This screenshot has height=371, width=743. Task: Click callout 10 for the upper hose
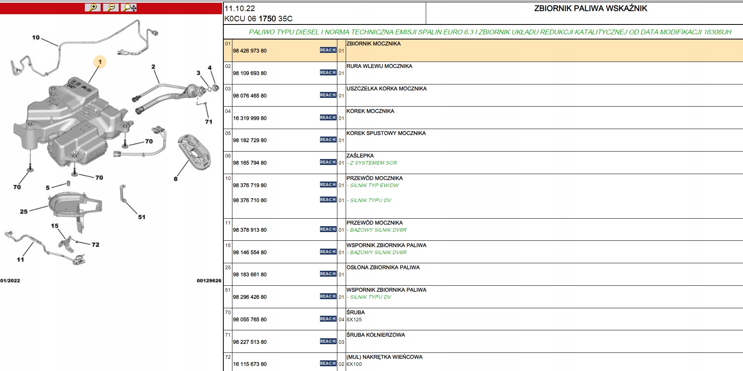tap(36, 37)
